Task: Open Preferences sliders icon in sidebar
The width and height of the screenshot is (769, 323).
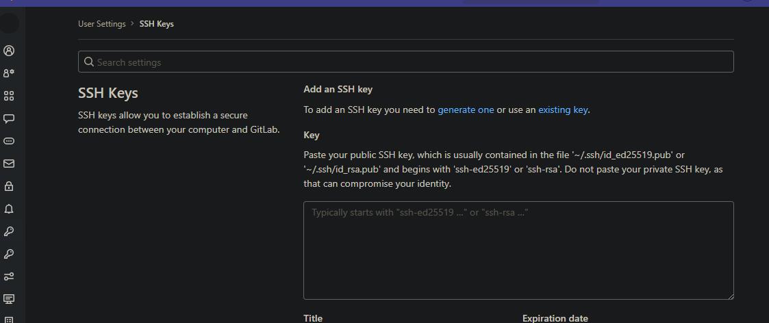Action: 9,276
